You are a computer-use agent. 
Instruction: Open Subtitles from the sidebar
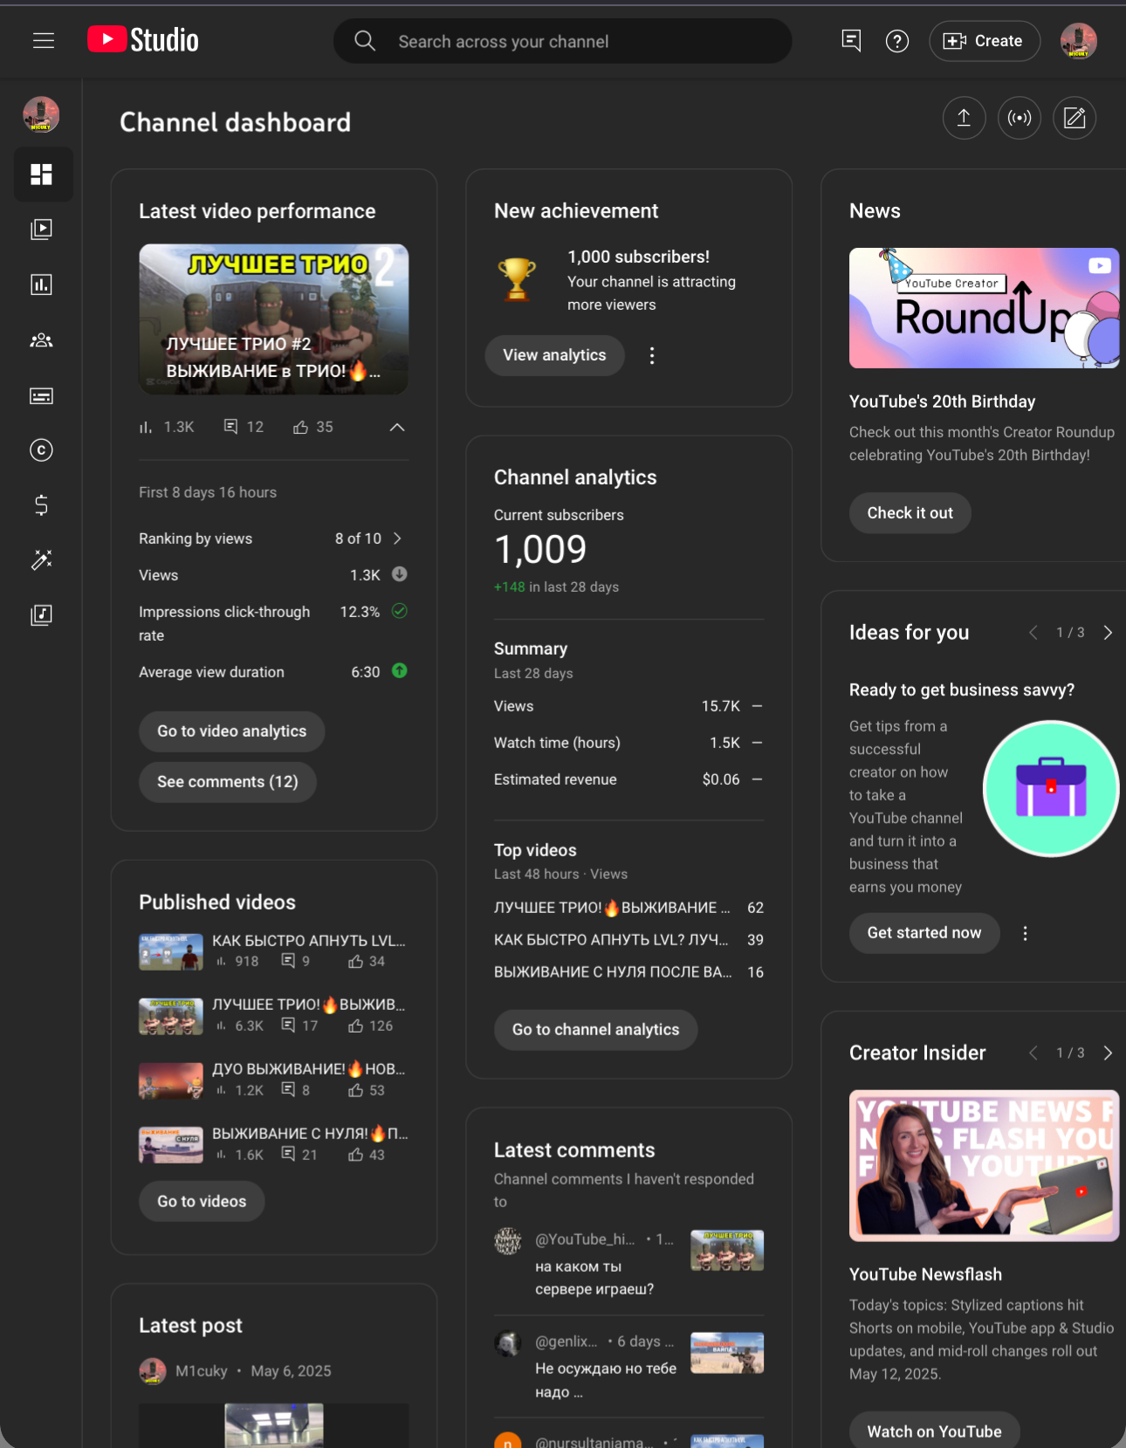coord(41,396)
